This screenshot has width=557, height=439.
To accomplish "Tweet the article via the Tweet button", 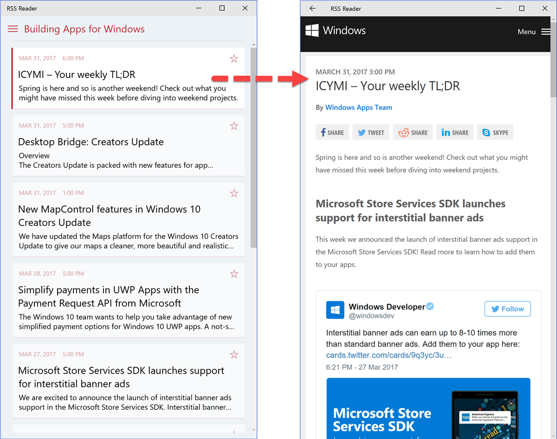I will pos(371,133).
